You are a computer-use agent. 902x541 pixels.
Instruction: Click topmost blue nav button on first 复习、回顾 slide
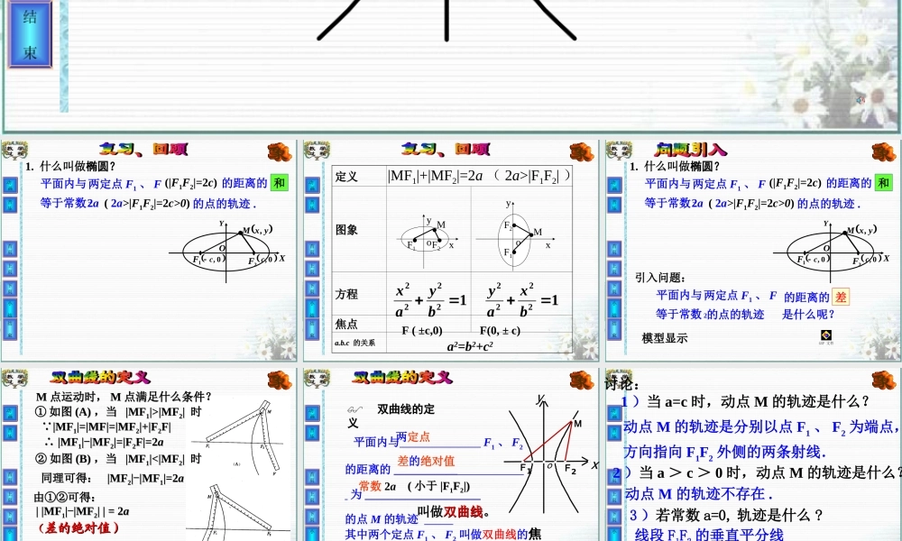tap(11, 185)
